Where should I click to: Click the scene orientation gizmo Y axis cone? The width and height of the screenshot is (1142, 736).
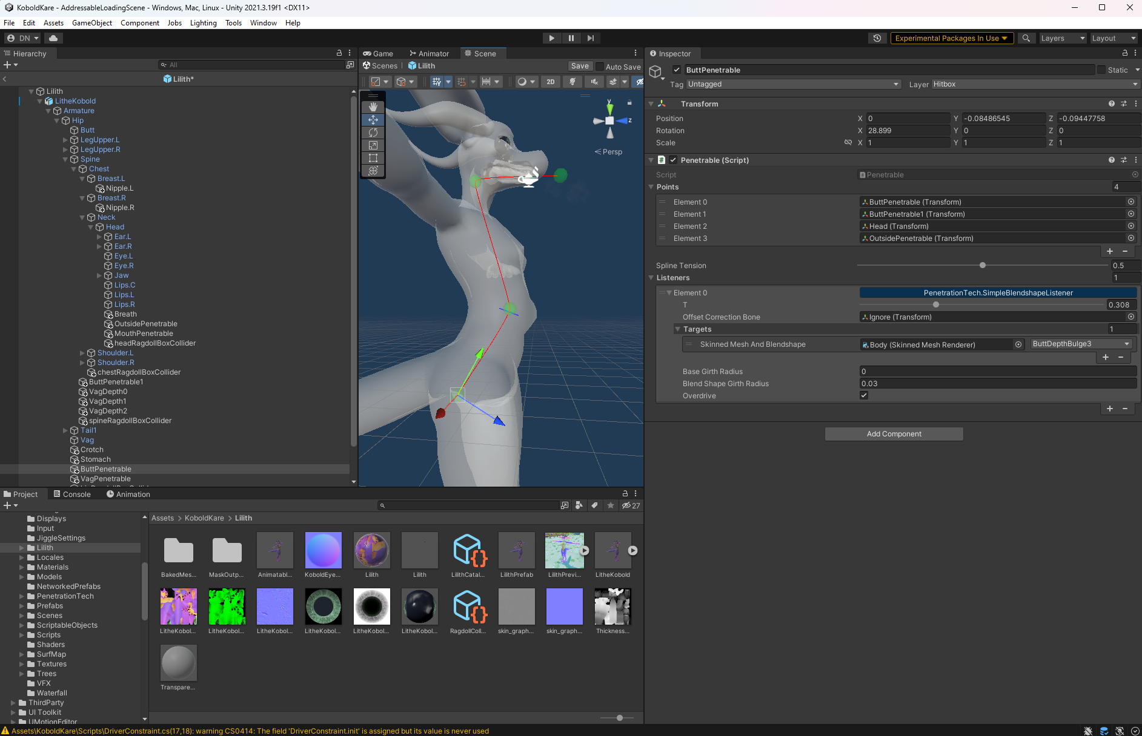coord(609,108)
